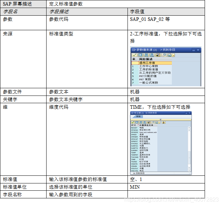The image size is (222, 206).
Task: Click the print icon in 参数值来源 toolbar
Action: point(170,55)
